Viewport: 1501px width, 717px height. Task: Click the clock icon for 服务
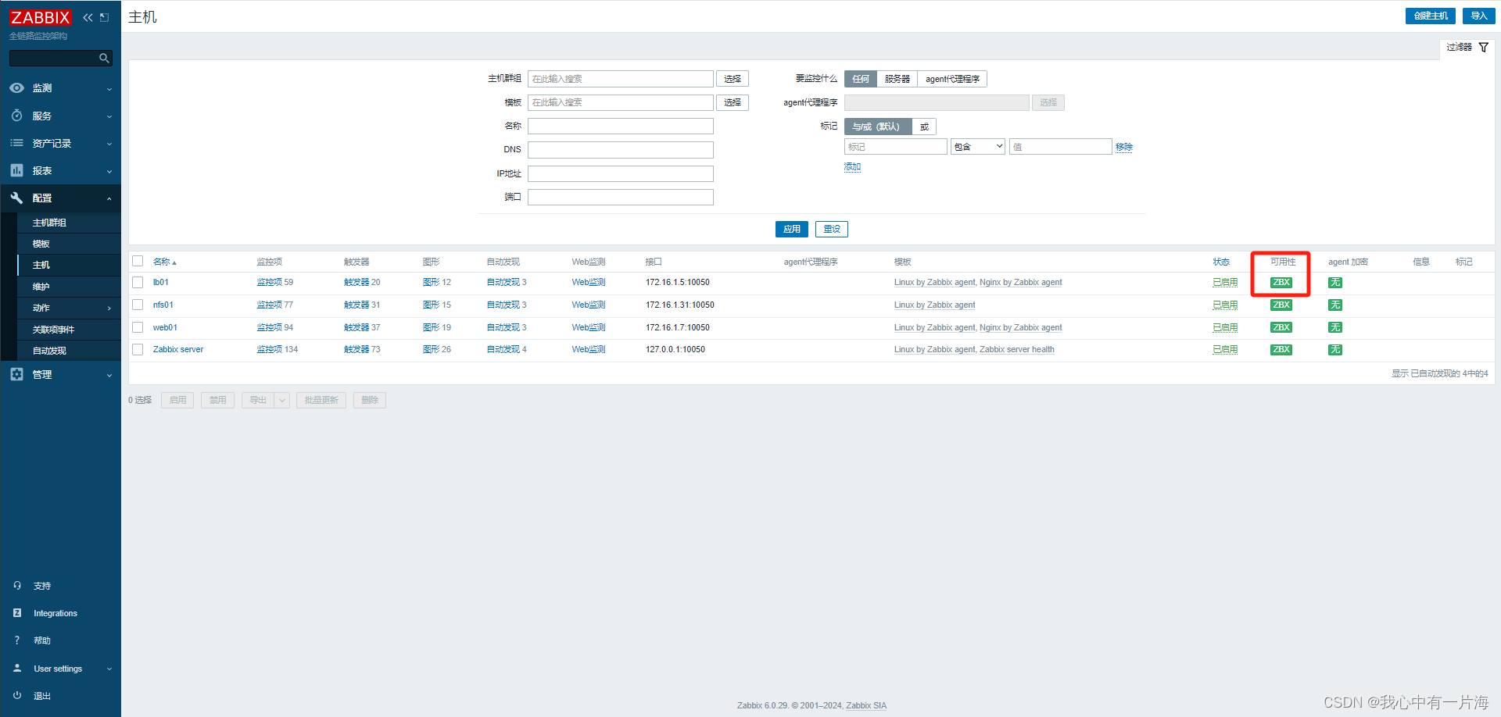click(16, 116)
